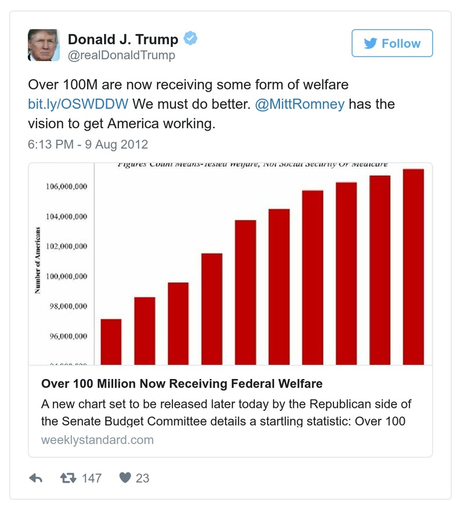Click the retweet icon showing 147
Viewport: 464px width, 513px height.
pos(70,478)
